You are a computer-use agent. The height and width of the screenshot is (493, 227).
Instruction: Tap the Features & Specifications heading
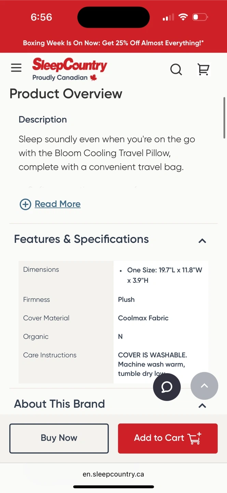pos(81,239)
